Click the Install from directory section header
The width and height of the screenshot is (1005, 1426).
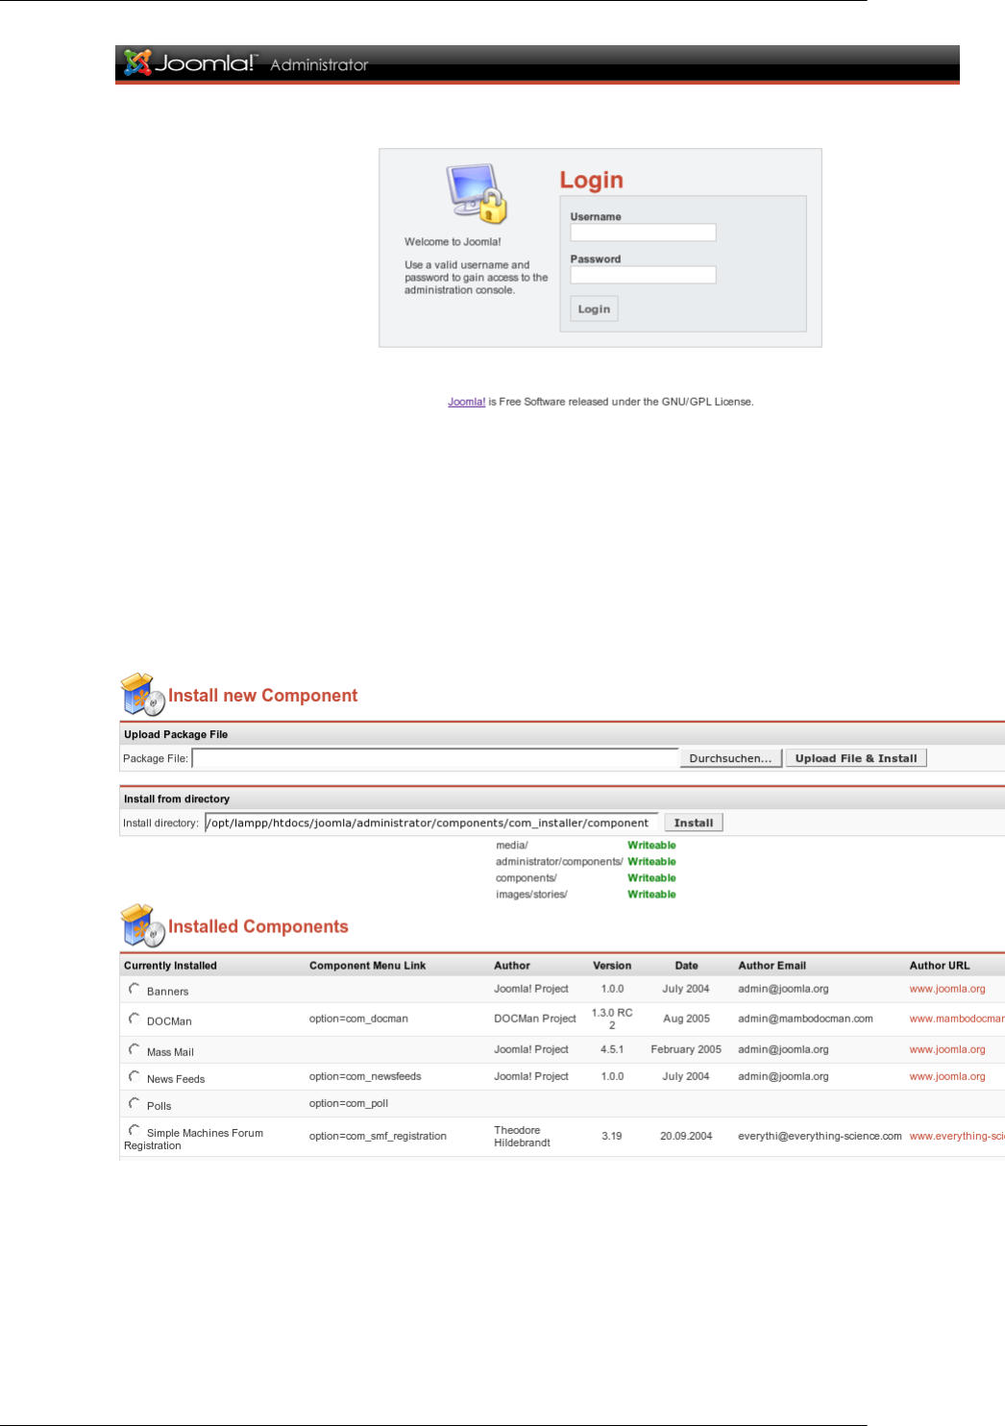[x=177, y=799]
